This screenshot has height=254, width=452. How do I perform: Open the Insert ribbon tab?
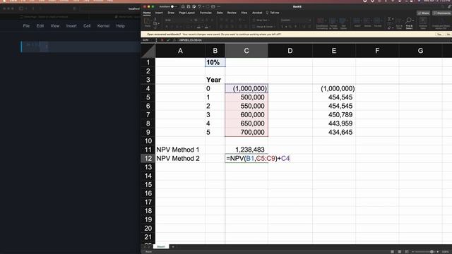coord(159,13)
